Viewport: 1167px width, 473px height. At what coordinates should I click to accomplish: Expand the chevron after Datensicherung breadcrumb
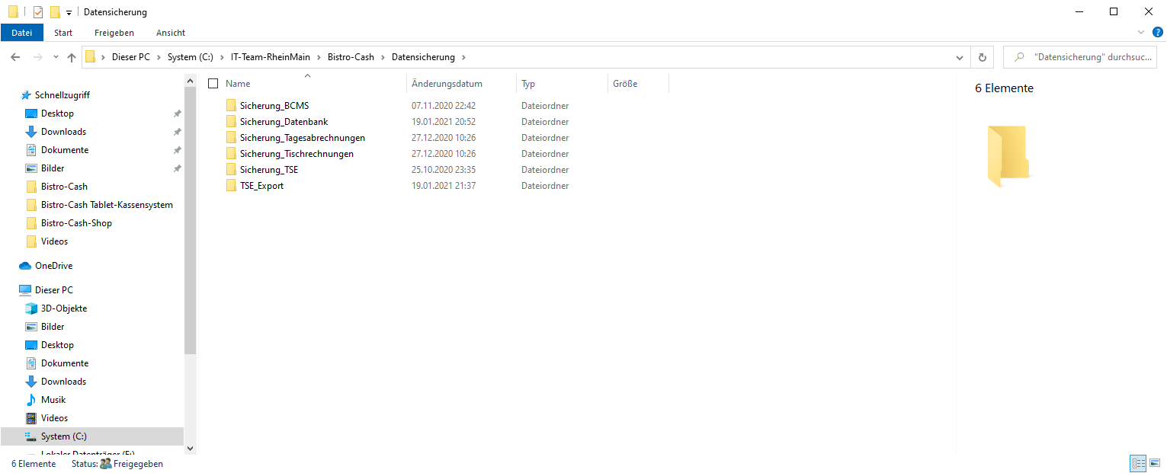[x=463, y=57]
